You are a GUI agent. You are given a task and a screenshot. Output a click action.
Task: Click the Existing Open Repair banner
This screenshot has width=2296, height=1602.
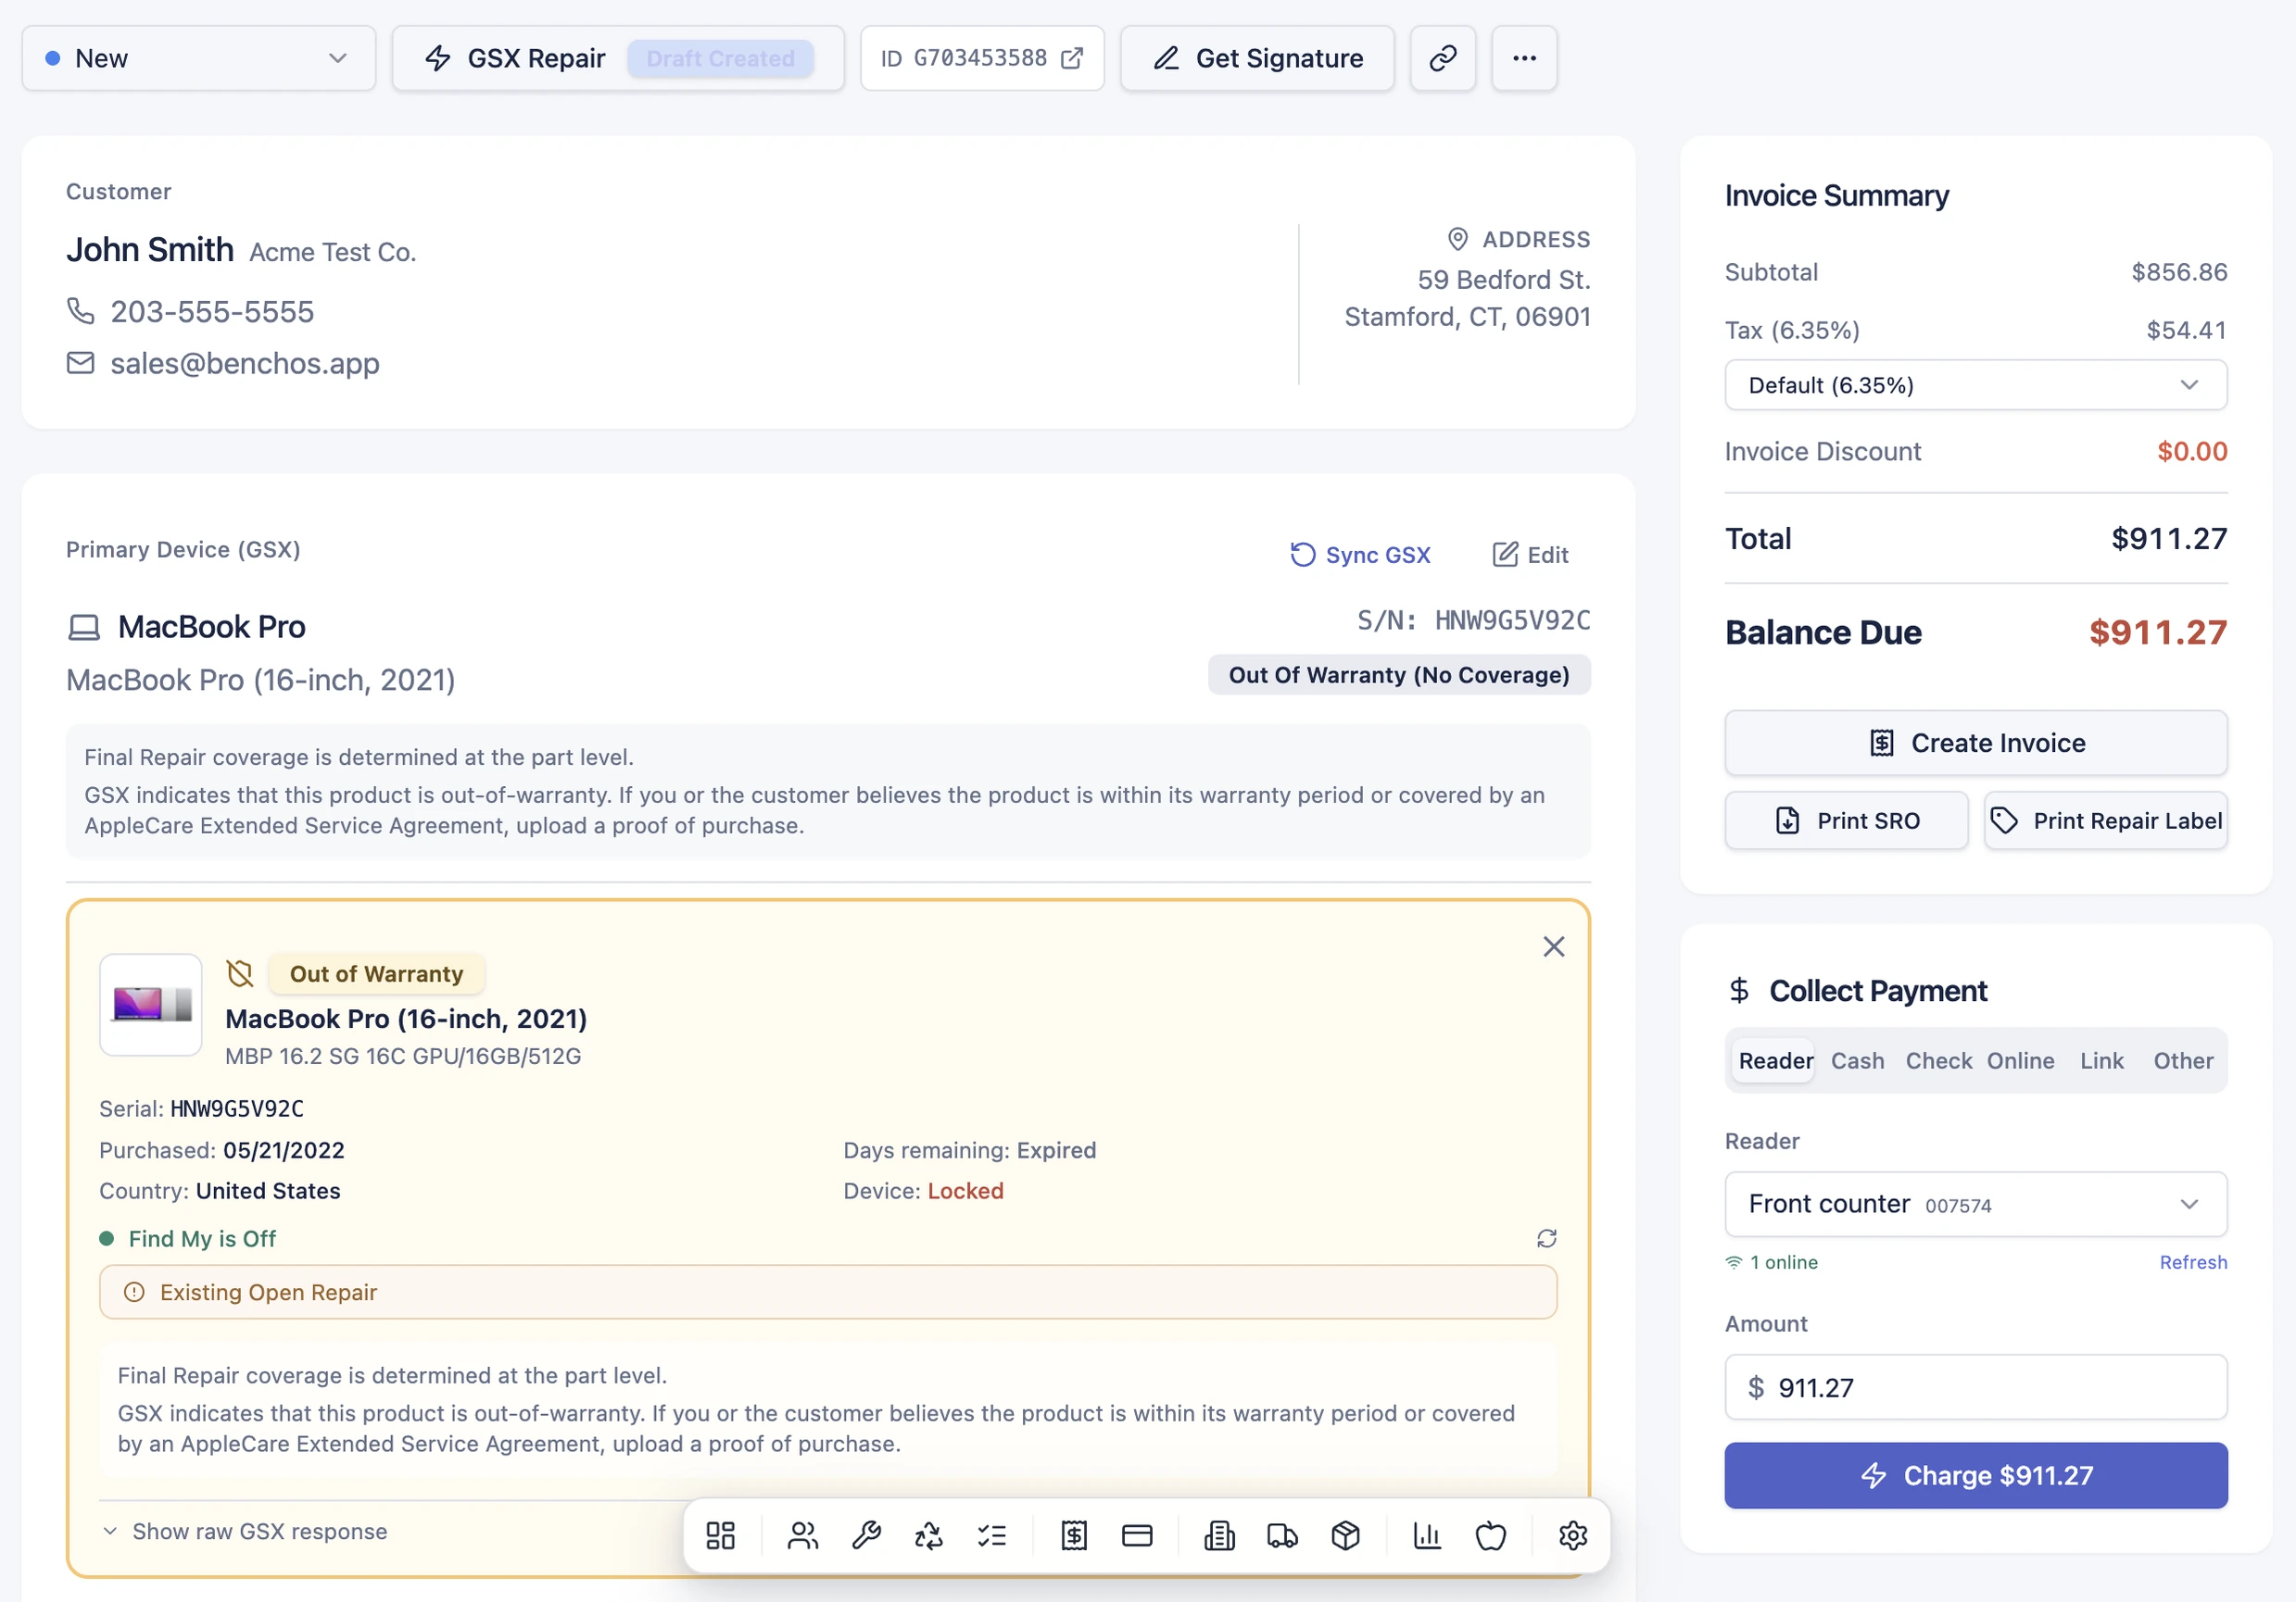click(x=828, y=1292)
